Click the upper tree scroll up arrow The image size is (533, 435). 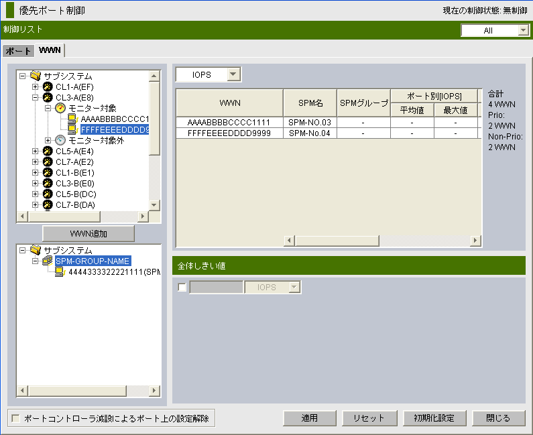click(154, 76)
